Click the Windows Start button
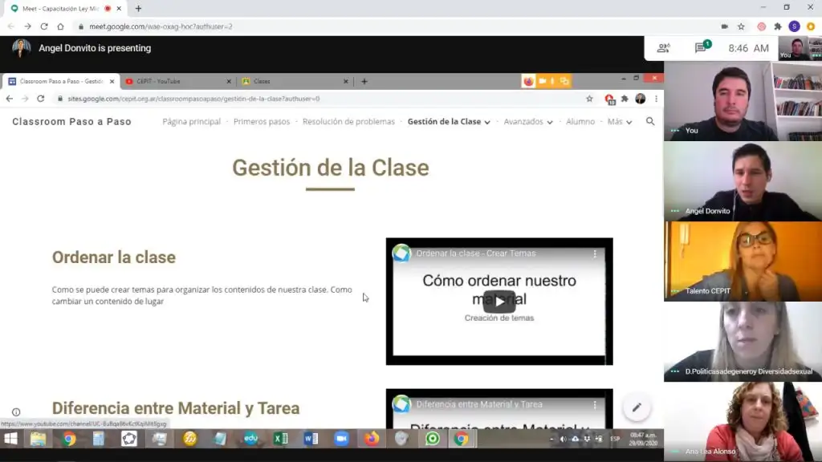Image resolution: width=822 pixels, height=462 pixels. [10, 439]
